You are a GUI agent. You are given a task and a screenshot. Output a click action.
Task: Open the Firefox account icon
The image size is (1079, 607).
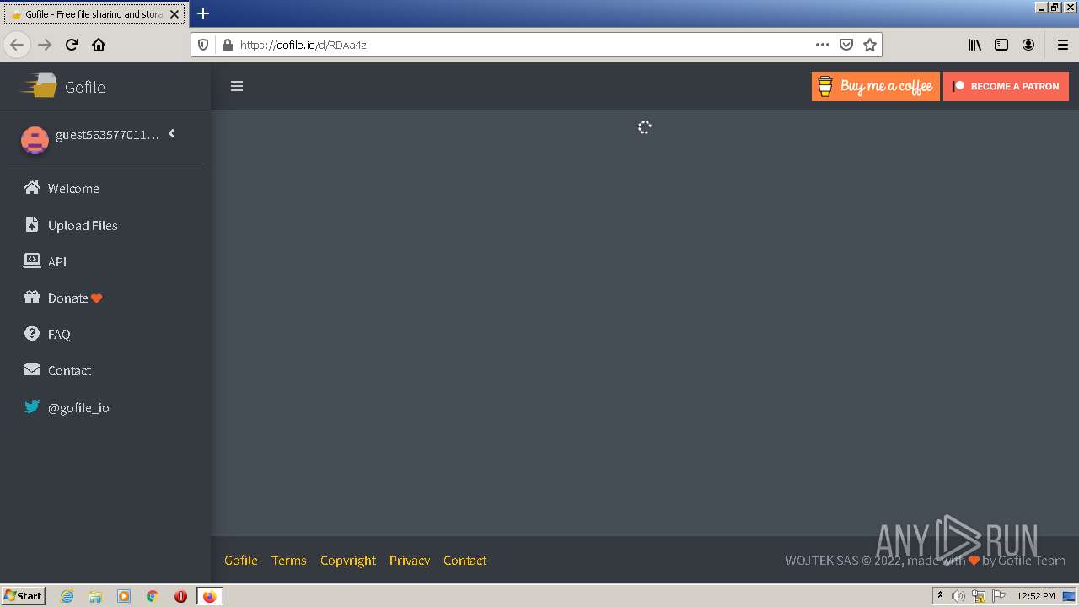coord(1028,45)
